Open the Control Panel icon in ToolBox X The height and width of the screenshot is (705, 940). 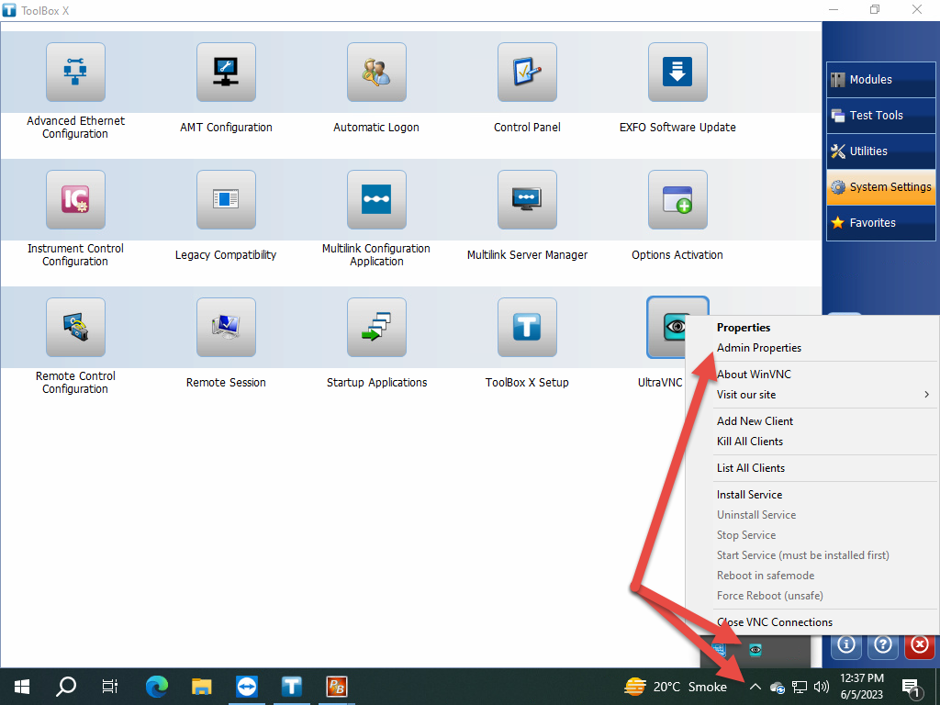[527, 72]
